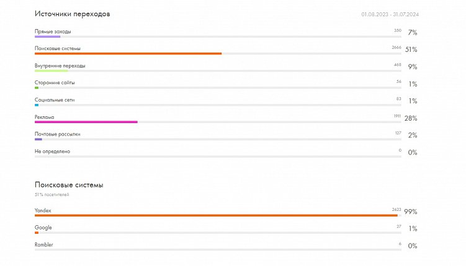Image resolution: width=466 pixels, height=266 pixels.
Task: Click the Источники переходов heading
Action: tap(73, 14)
